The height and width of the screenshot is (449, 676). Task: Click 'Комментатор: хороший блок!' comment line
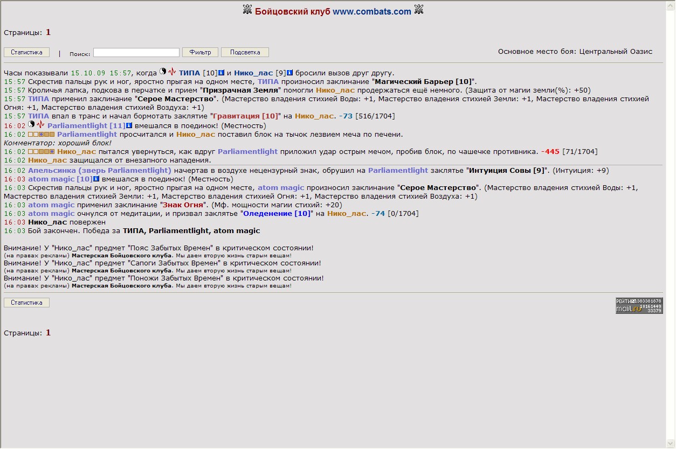pyautogui.click(x=58, y=143)
